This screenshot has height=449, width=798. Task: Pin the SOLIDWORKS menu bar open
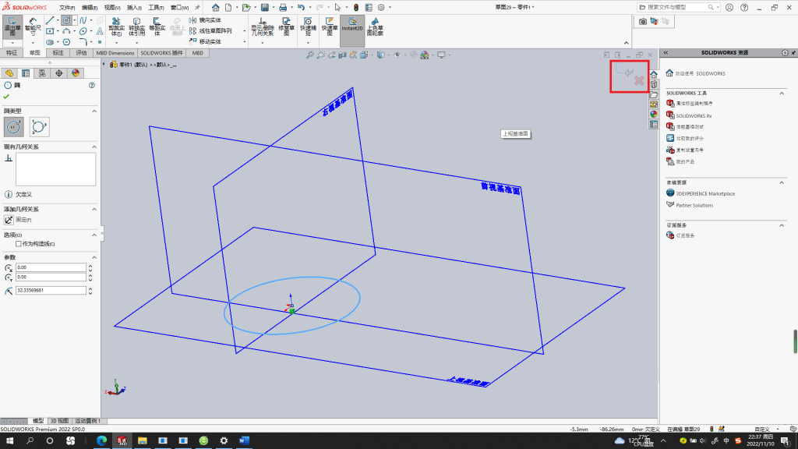197,8
